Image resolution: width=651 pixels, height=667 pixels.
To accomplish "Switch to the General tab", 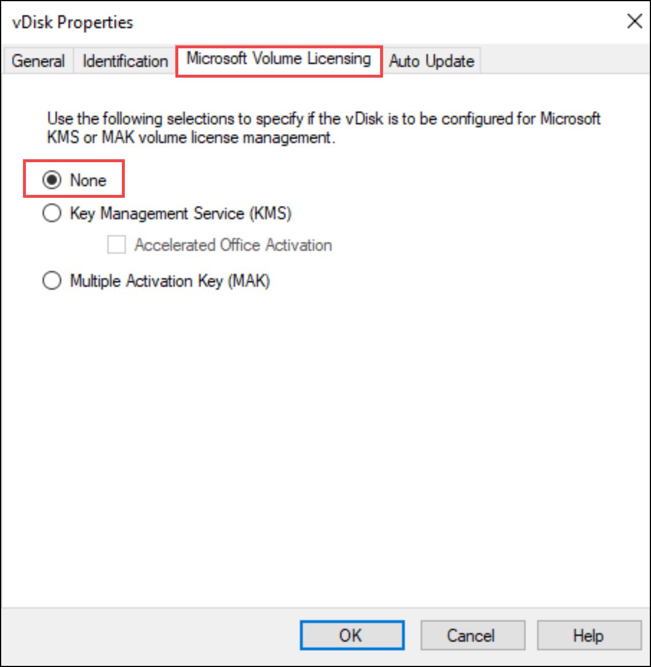I will click(37, 61).
